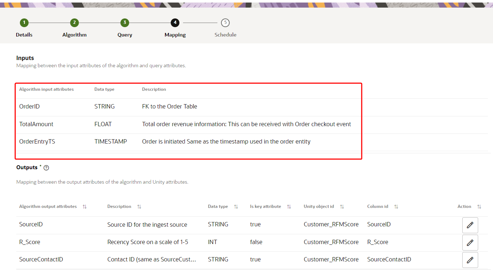
Task: Click the TIMESTAMP data type cell
Action: 111,142
